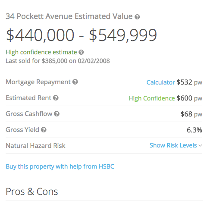The image size is (207, 207).
Task: Expand Show Risk Levels
Action: tap(176, 145)
